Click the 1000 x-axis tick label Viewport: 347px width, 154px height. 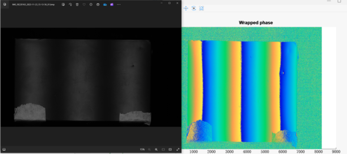194,151
